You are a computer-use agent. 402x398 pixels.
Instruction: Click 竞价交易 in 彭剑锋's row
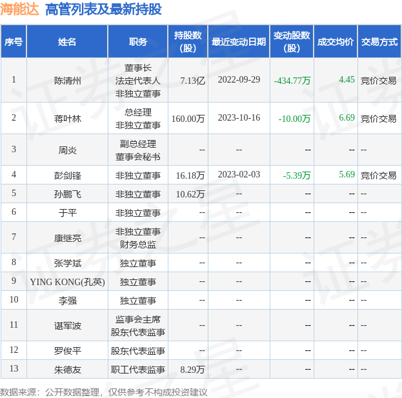coord(378,175)
